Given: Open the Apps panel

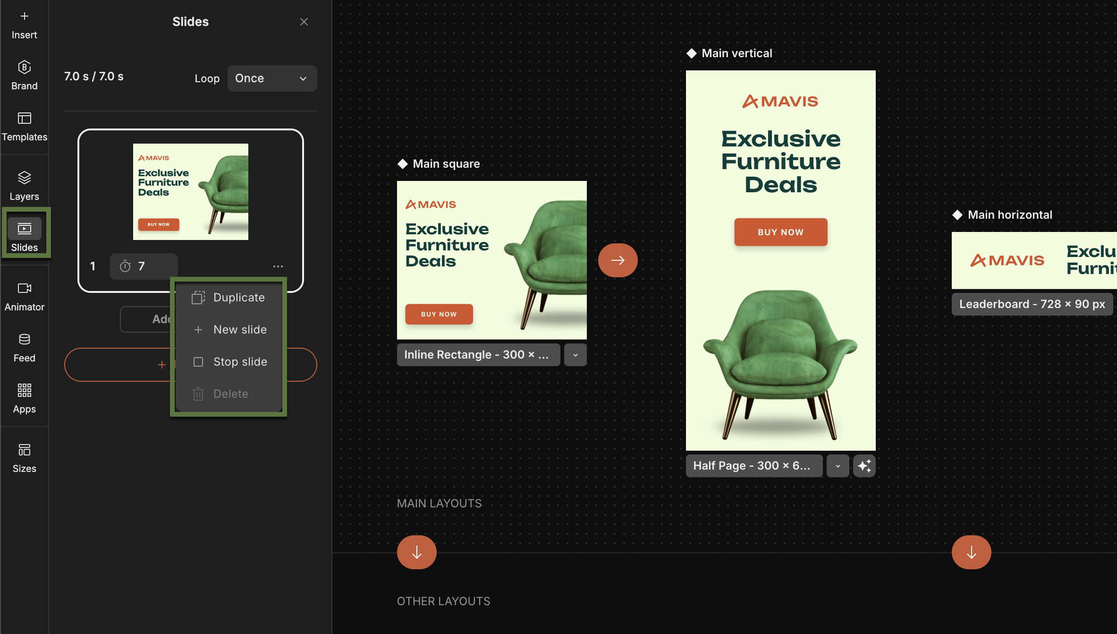Looking at the screenshot, I should (x=24, y=399).
